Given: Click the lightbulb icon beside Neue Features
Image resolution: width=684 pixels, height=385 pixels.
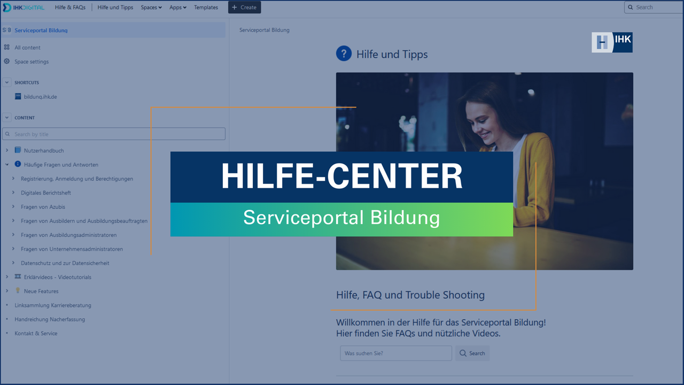Looking at the screenshot, I should click(18, 291).
